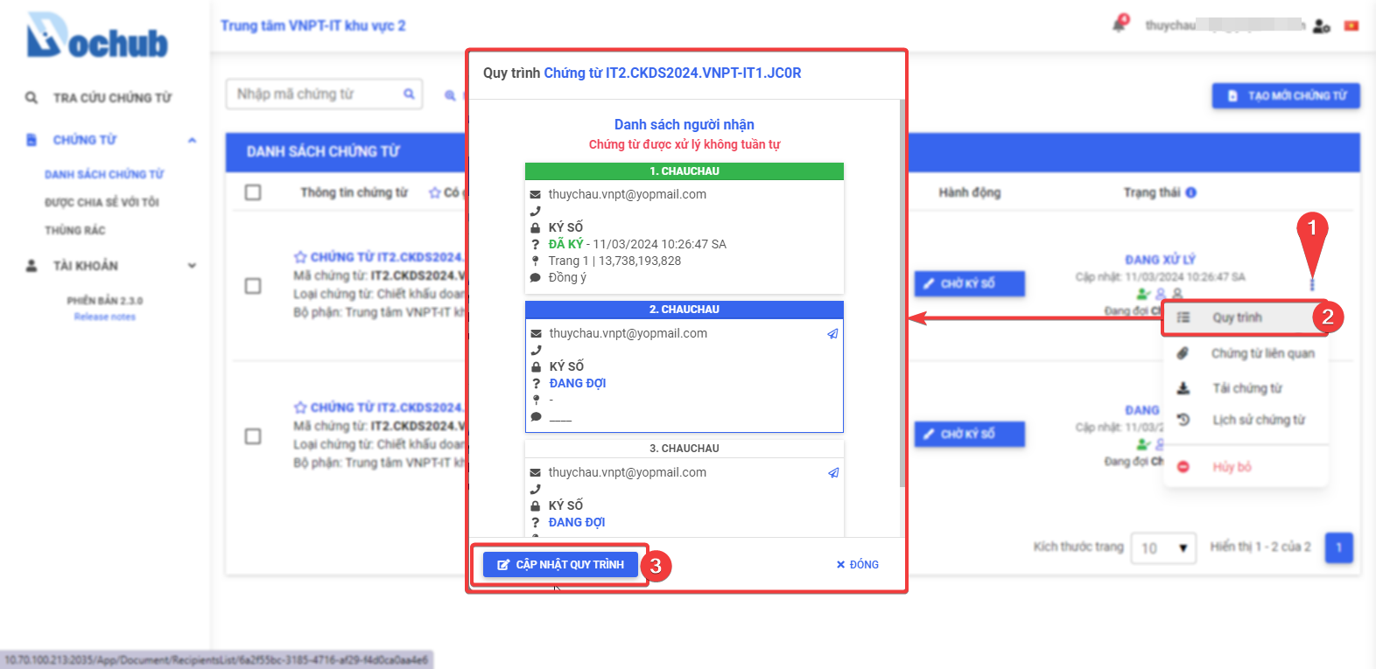Check the first document row checkbox

[x=253, y=286]
